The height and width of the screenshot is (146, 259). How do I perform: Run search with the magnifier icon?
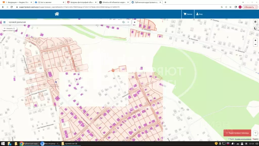[x=123, y=22]
